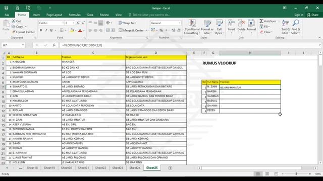Apply the red font color A

[x=80, y=30]
